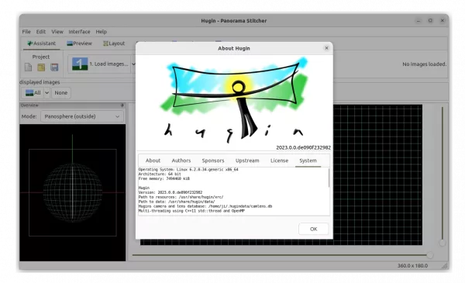Click the Load images step icon
The width and height of the screenshot is (465, 283).
[x=80, y=64]
